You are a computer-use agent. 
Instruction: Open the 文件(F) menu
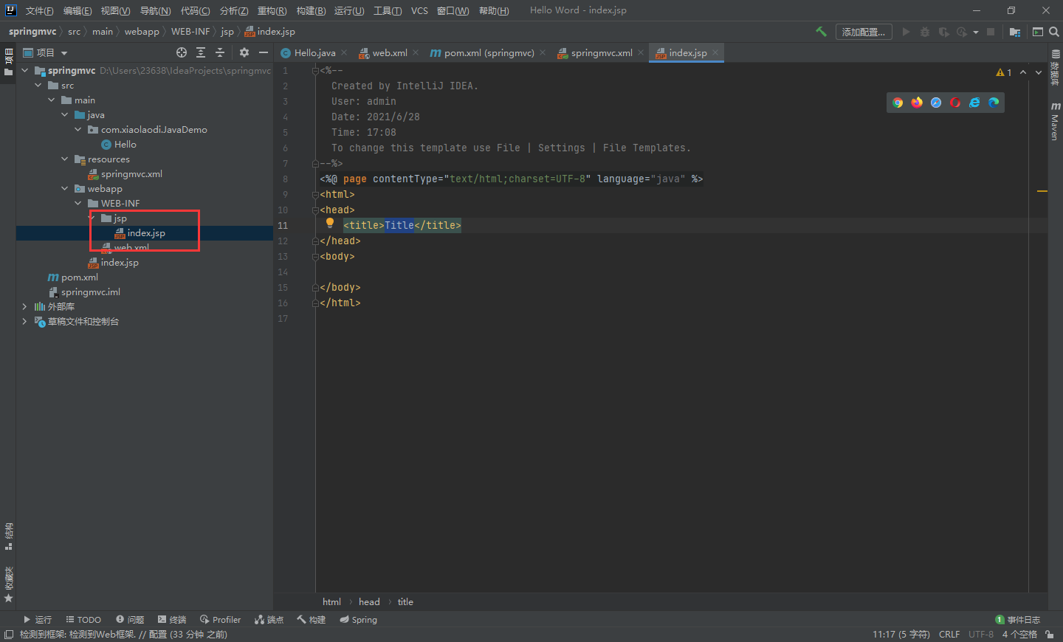39,10
